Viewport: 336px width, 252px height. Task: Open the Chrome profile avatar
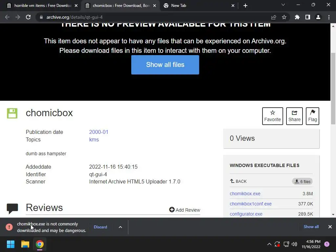tap(318, 17)
